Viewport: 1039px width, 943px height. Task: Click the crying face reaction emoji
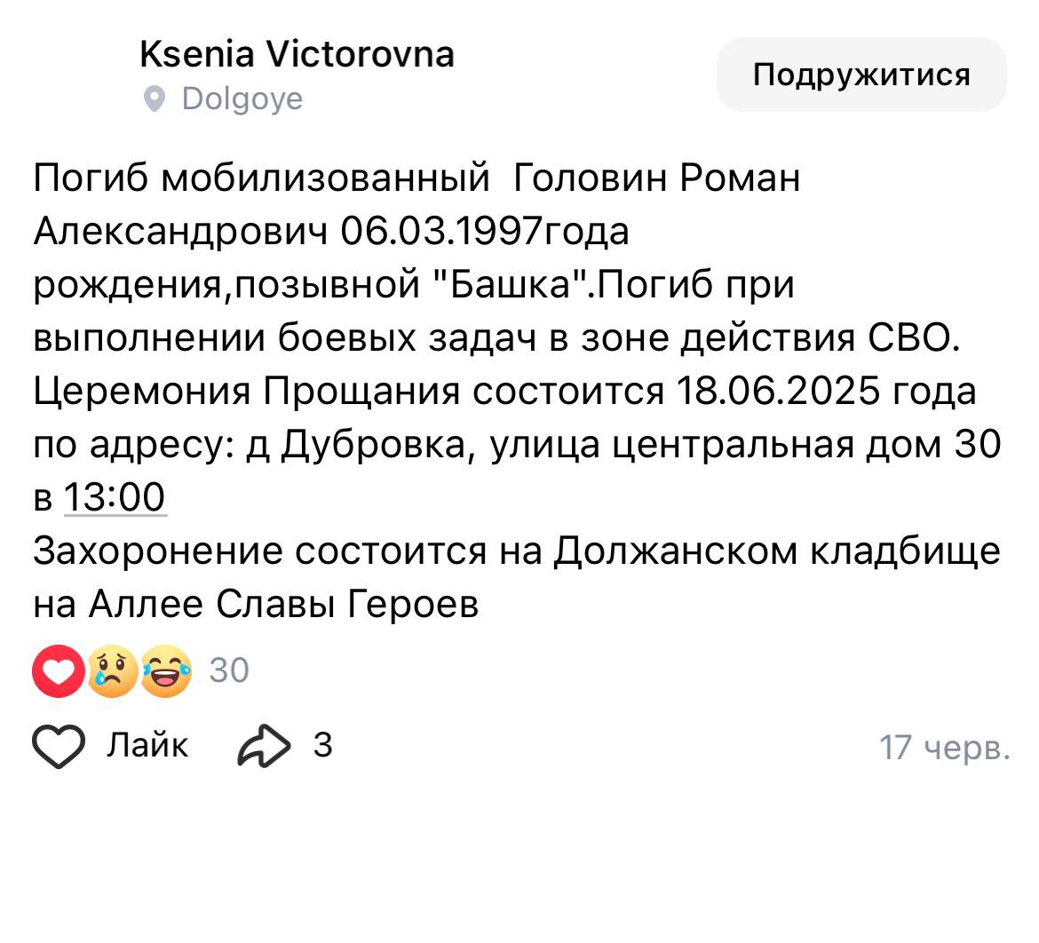[112, 670]
